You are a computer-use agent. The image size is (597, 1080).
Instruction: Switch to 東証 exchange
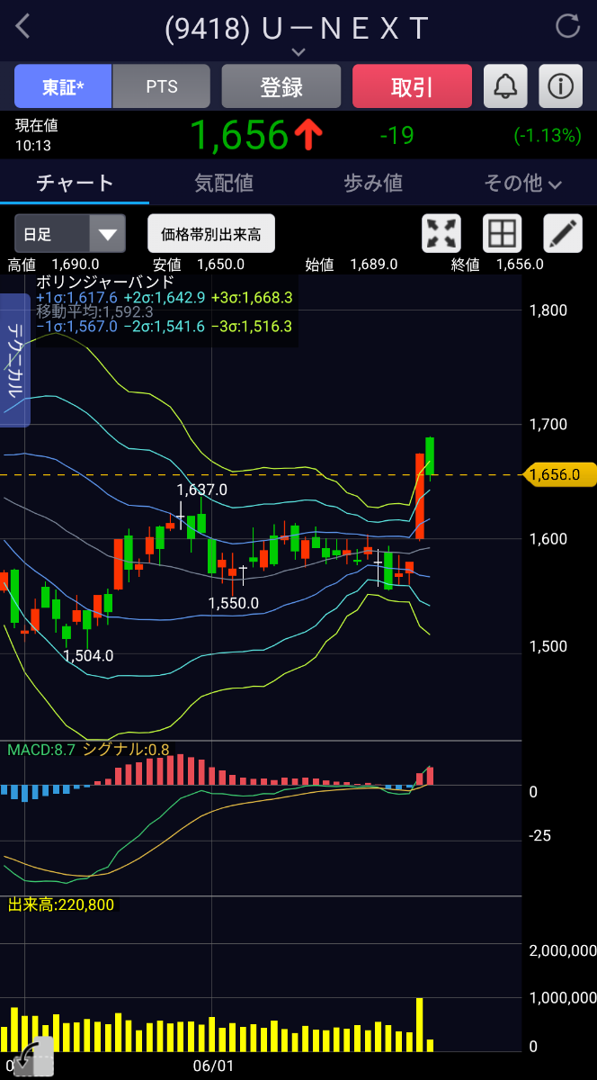point(63,86)
